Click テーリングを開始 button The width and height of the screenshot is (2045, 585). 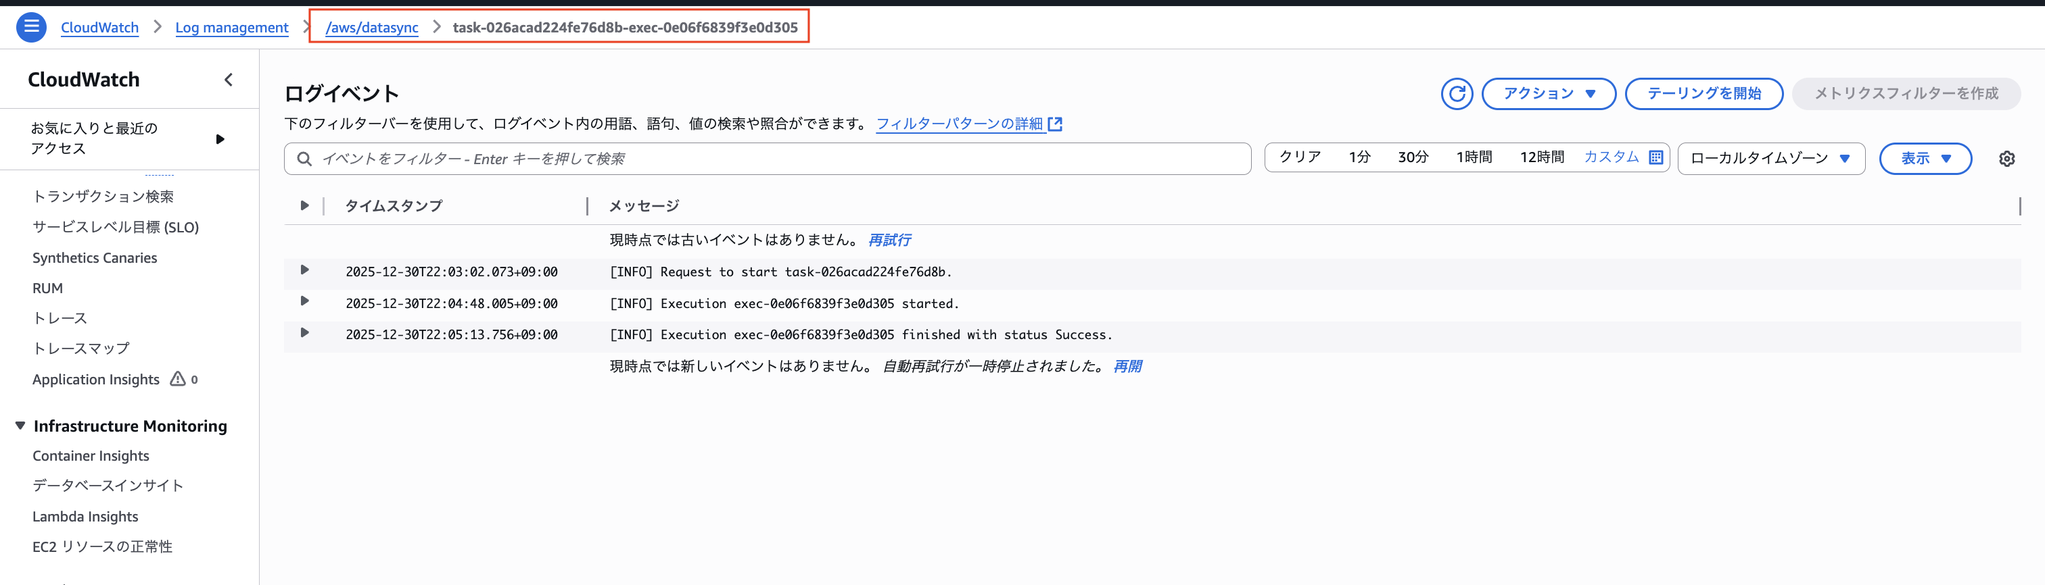point(1703,93)
